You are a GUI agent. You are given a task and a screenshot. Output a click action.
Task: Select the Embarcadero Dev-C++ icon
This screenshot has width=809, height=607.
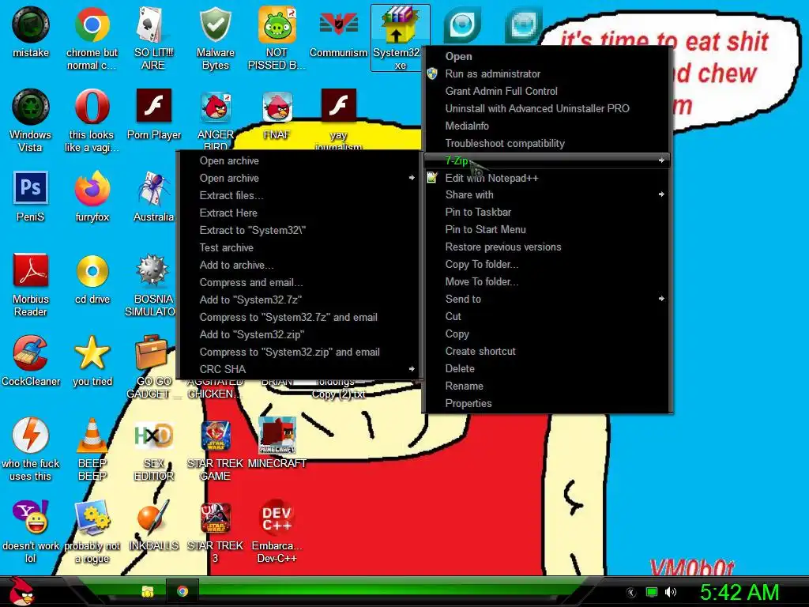coord(277,517)
